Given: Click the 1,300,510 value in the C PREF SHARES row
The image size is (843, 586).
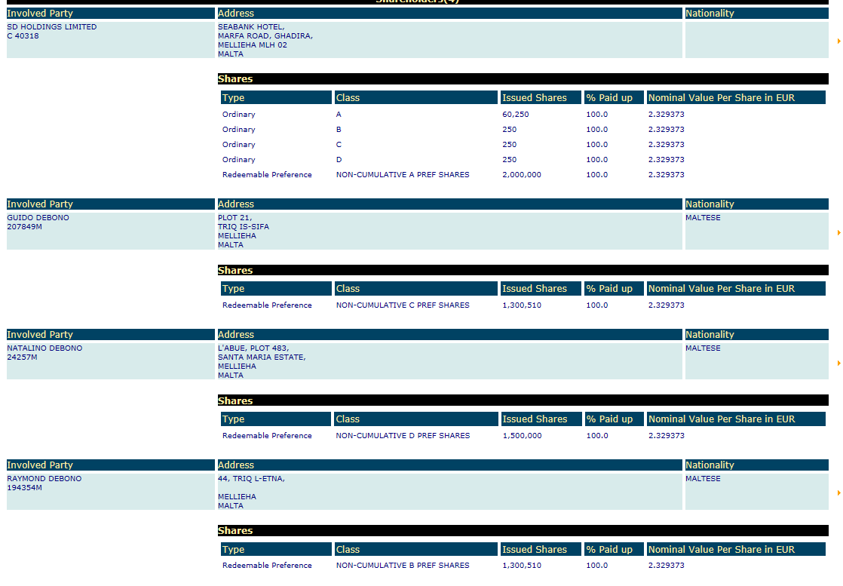Looking at the screenshot, I should pyautogui.click(x=522, y=305).
